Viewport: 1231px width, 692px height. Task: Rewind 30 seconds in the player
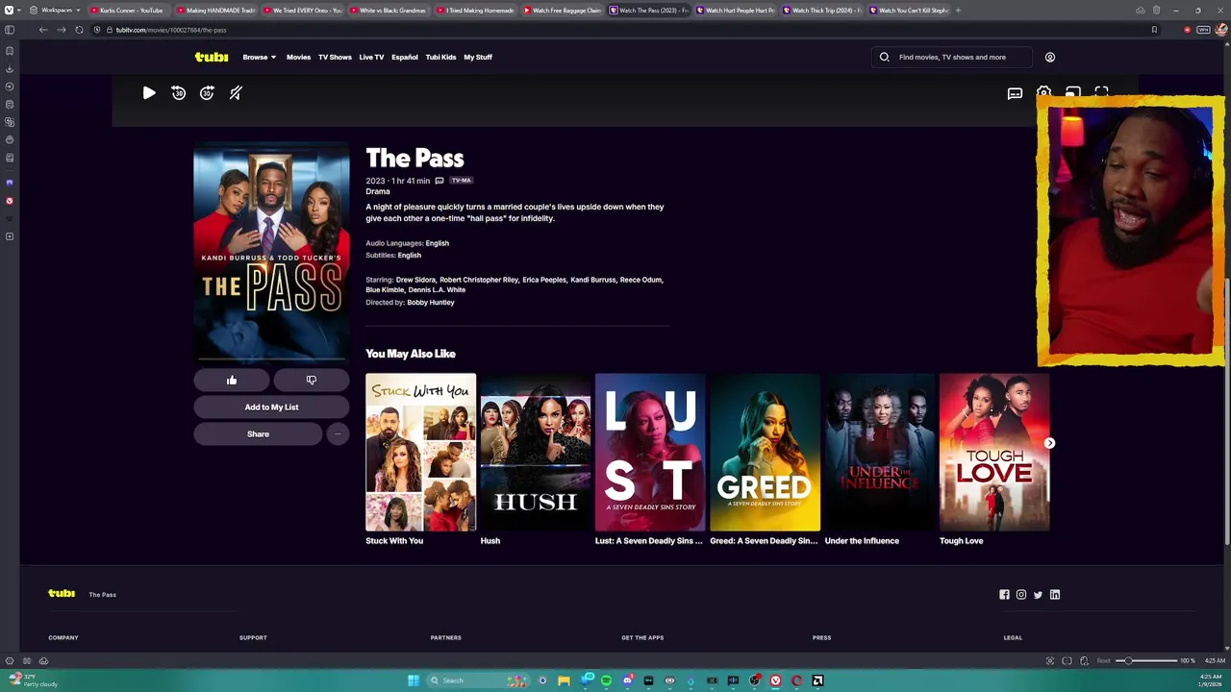tap(178, 93)
